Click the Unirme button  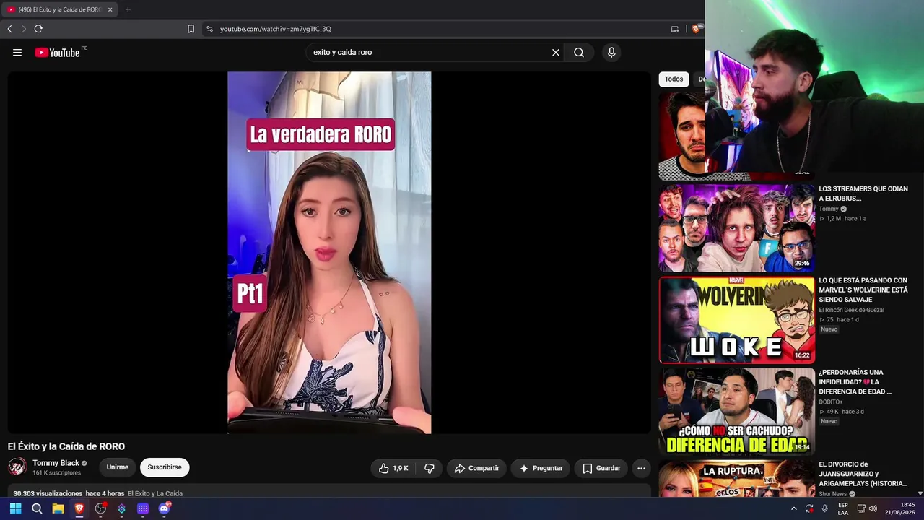(x=118, y=467)
